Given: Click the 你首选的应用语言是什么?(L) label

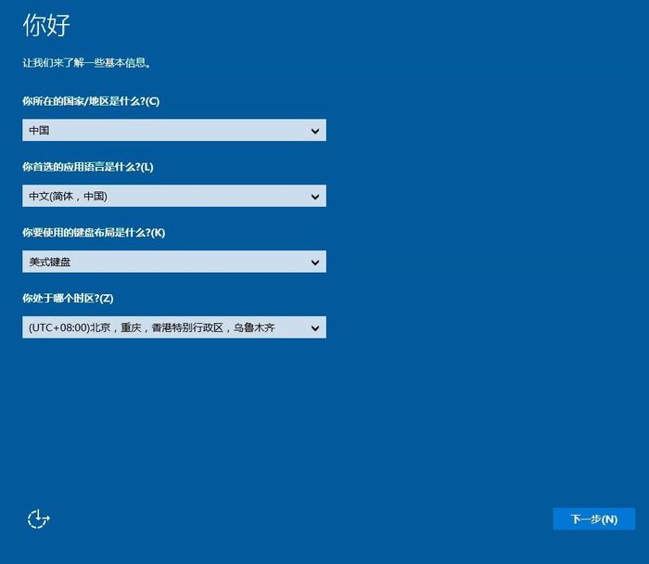Looking at the screenshot, I should 88,167.
